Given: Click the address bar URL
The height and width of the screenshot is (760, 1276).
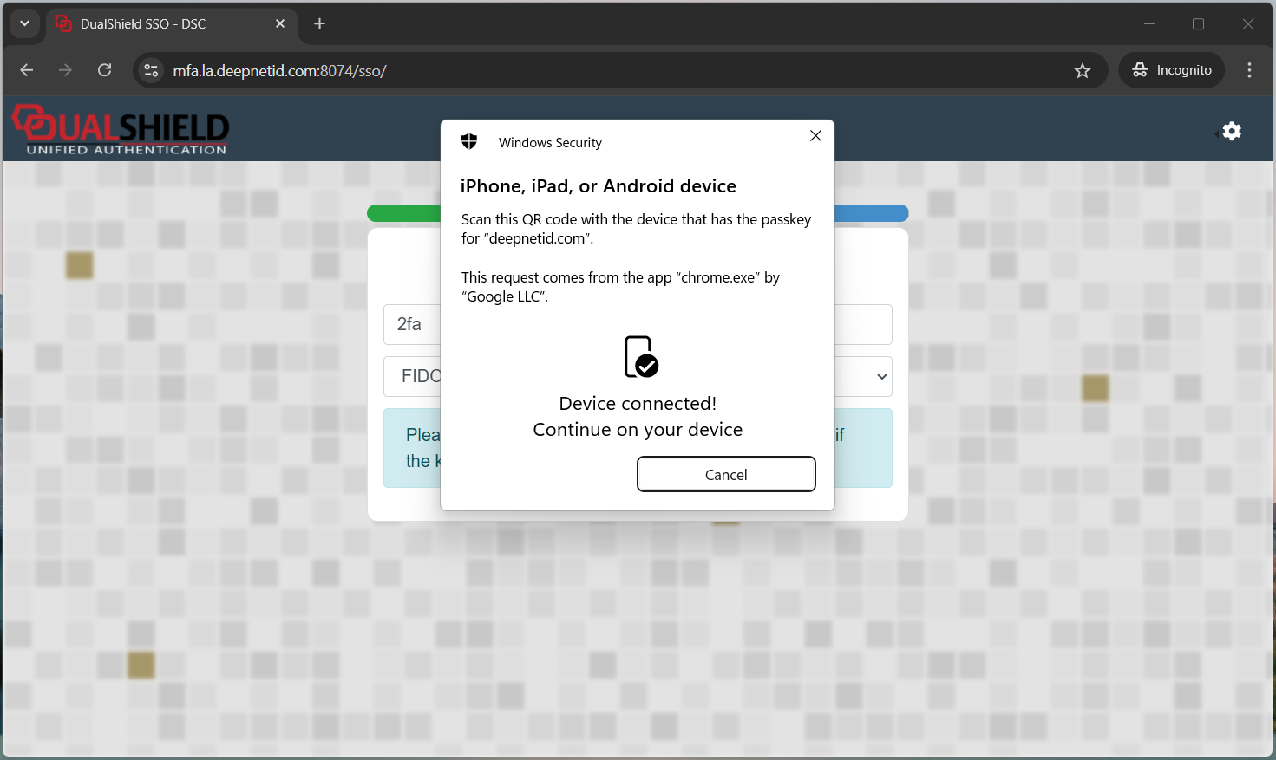Looking at the screenshot, I should coord(279,71).
